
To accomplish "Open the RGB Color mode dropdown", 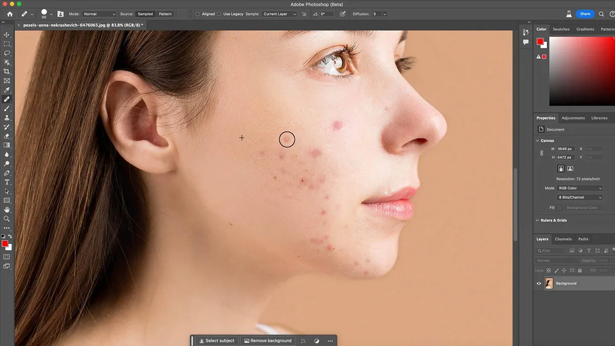I will coord(580,188).
